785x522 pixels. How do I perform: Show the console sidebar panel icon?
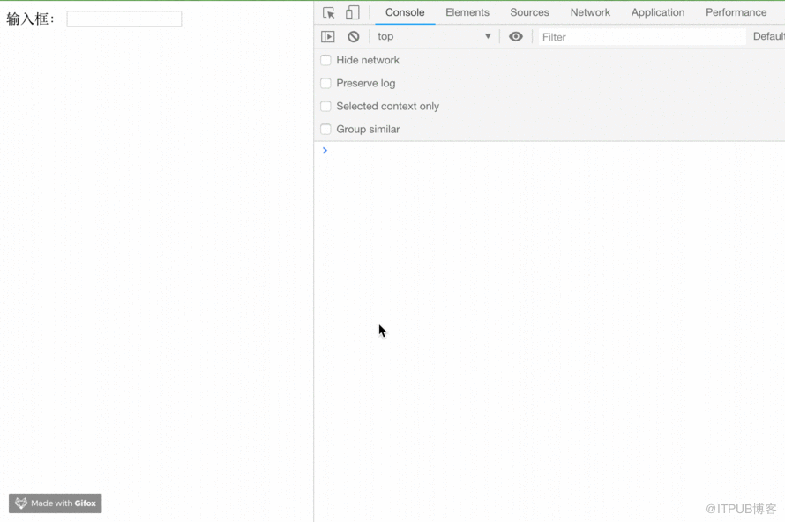328,36
